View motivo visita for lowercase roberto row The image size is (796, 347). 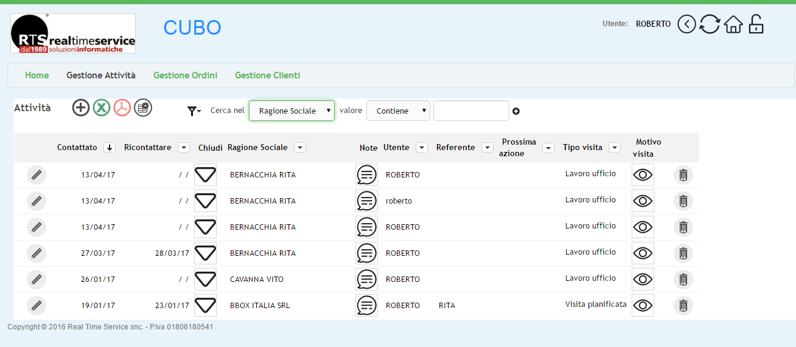coord(643,201)
